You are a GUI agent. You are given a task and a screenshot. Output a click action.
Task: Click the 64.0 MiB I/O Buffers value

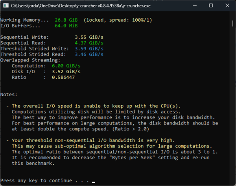66,26
